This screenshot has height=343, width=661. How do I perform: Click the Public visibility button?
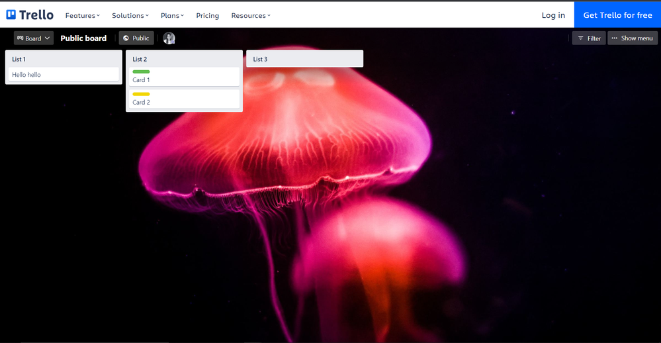(136, 38)
